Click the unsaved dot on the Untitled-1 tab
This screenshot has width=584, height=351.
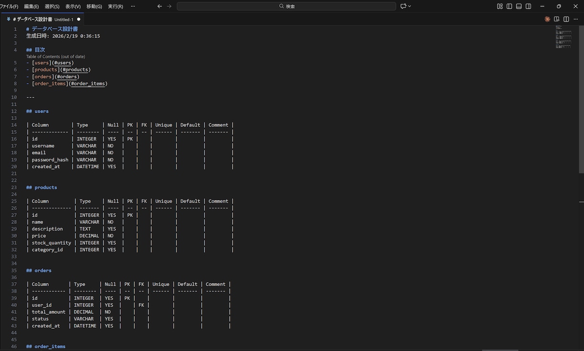click(79, 19)
